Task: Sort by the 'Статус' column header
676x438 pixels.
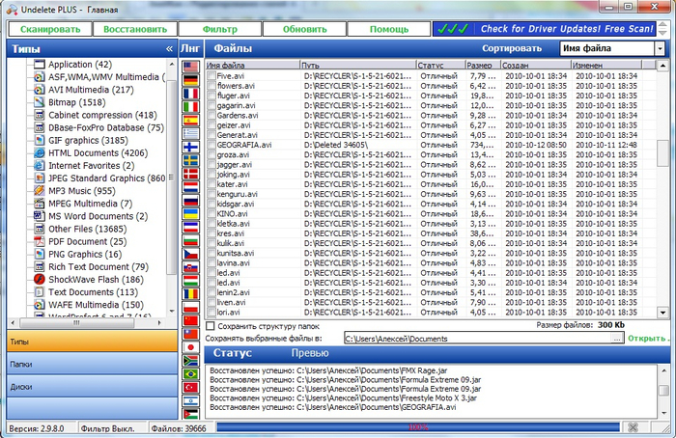Action: point(440,65)
